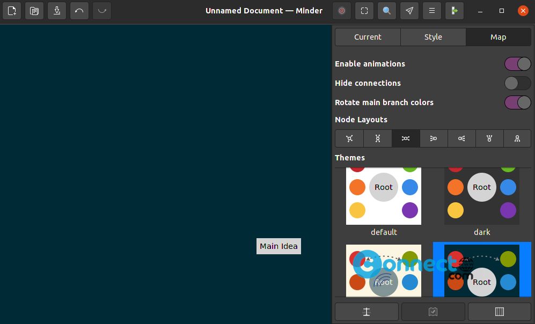
Task: Turn on Hide connections
Action: [517, 83]
